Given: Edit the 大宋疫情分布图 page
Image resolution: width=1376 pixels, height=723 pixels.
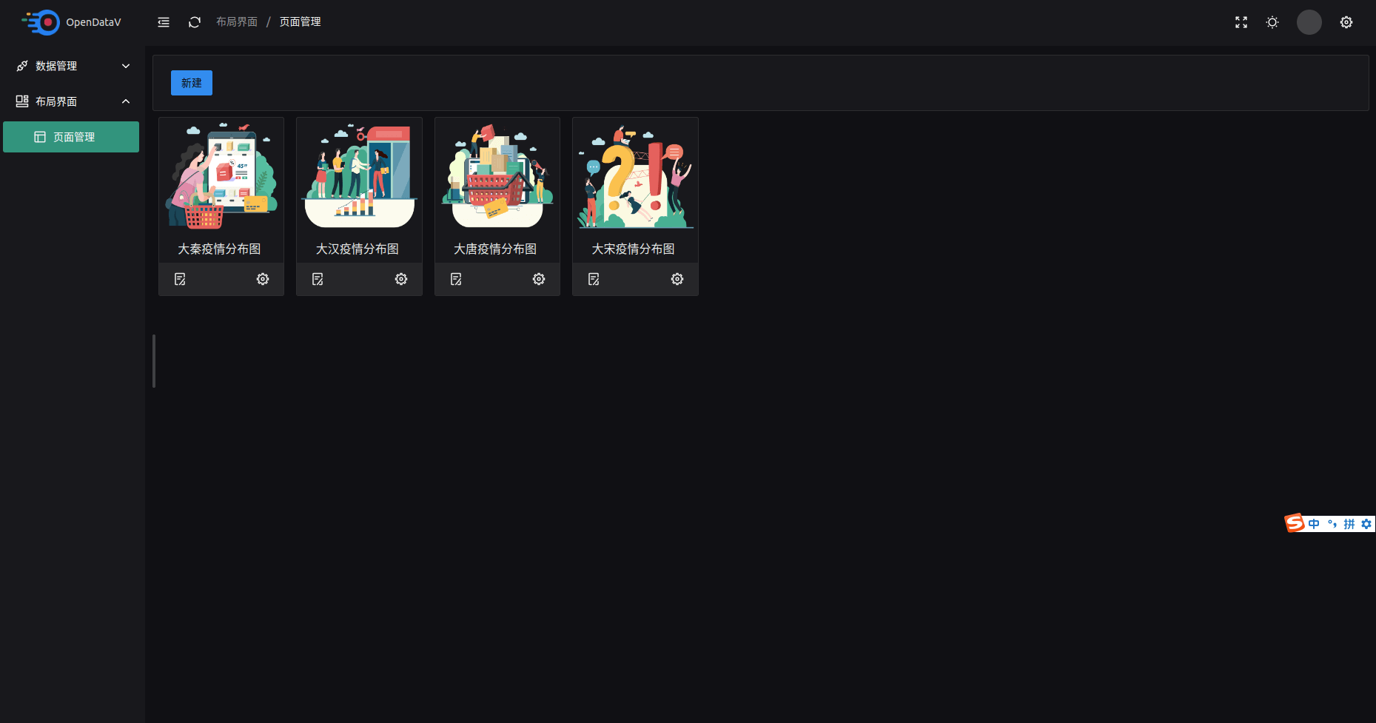Looking at the screenshot, I should coord(594,279).
